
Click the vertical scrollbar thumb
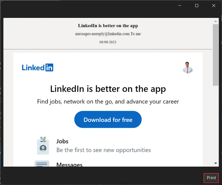tap(215, 55)
